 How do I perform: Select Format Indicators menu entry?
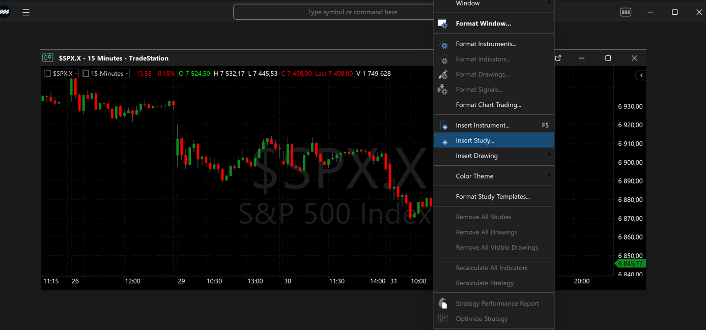point(494,59)
